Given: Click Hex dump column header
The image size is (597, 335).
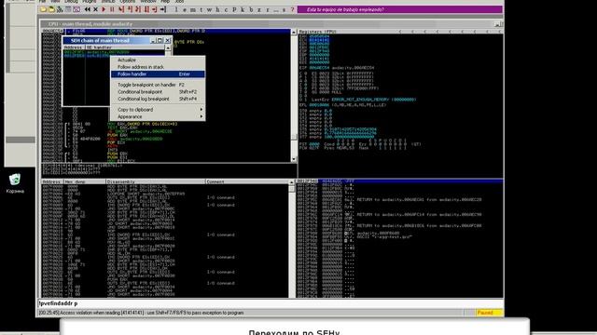Looking at the screenshot, I should tap(85, 181).
